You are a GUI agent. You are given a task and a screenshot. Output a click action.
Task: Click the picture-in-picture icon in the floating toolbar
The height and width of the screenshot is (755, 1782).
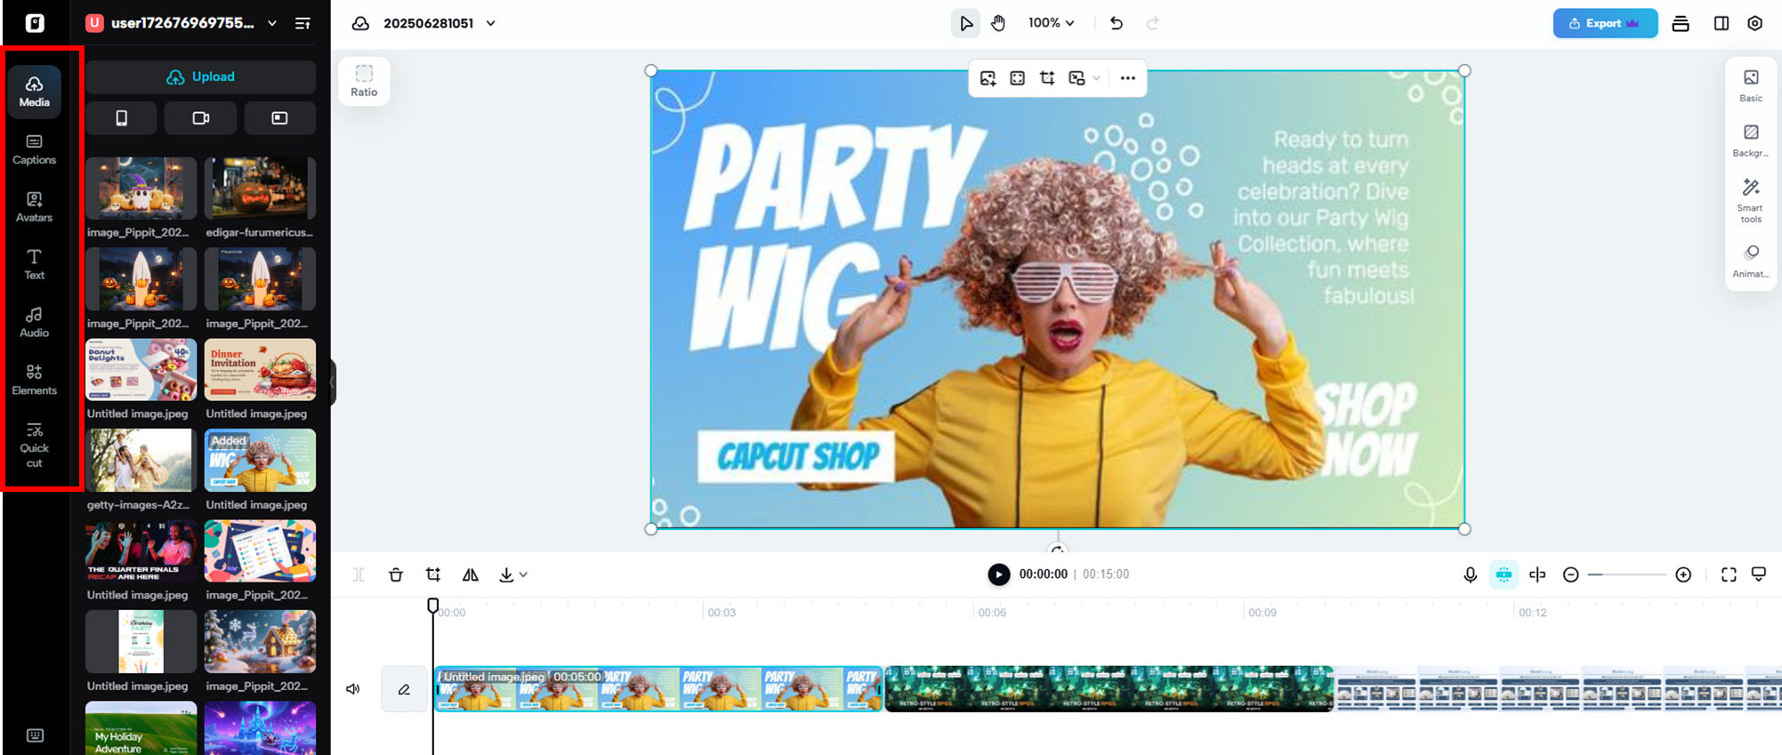pyautogui.click(x=1076, y=78)
